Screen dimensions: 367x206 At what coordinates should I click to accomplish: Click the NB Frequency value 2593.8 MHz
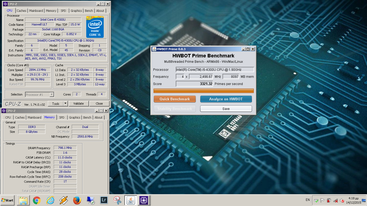[x=85, y=137]
